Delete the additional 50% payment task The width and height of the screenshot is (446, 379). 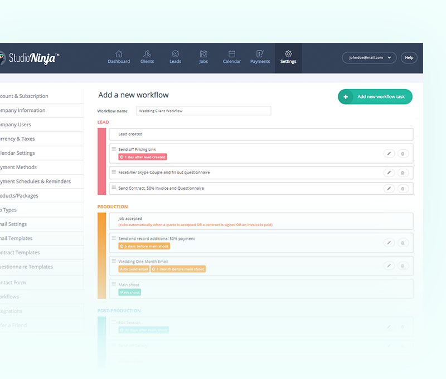[403, 243]
